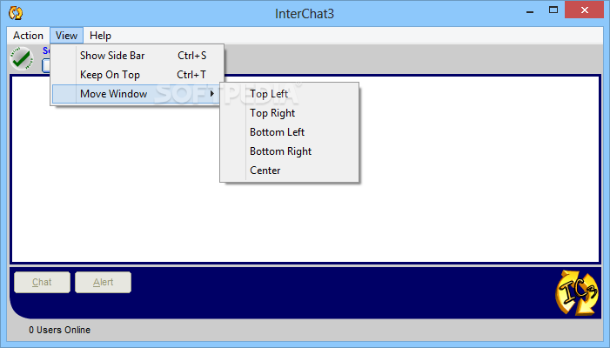The height and width of the screenshot is (348, 610).
Task: Minimize the InterChat3 window
Action: click(530, 11)
